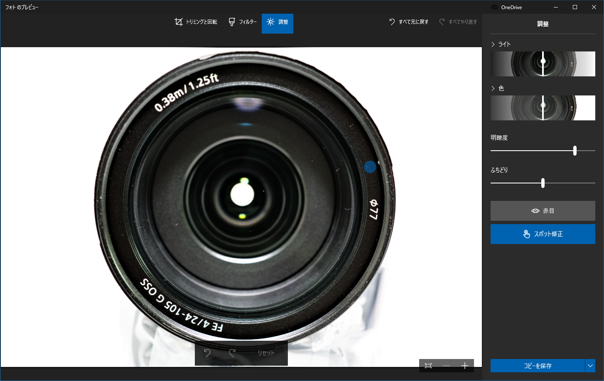Viewport: 604px width, 381px height.
Task: Click the fit-to-window zoom icon
Action: (428, 366)
